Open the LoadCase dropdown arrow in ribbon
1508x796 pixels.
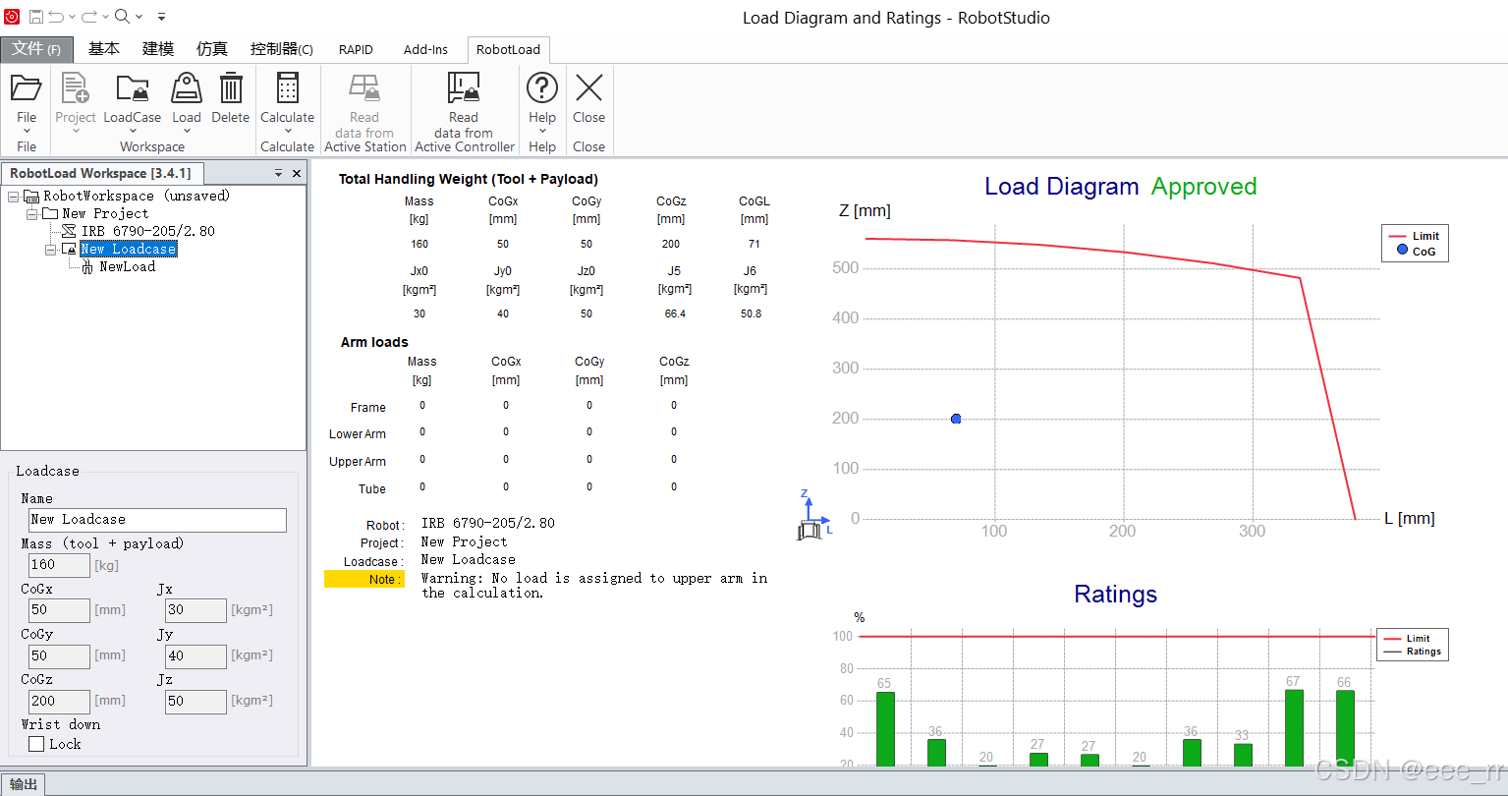pos(133,131)
